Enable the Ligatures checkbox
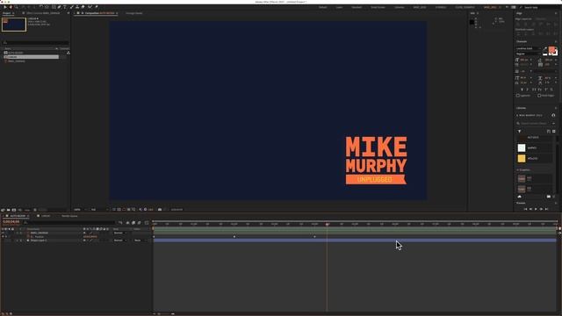 click(x=518, y=96)
